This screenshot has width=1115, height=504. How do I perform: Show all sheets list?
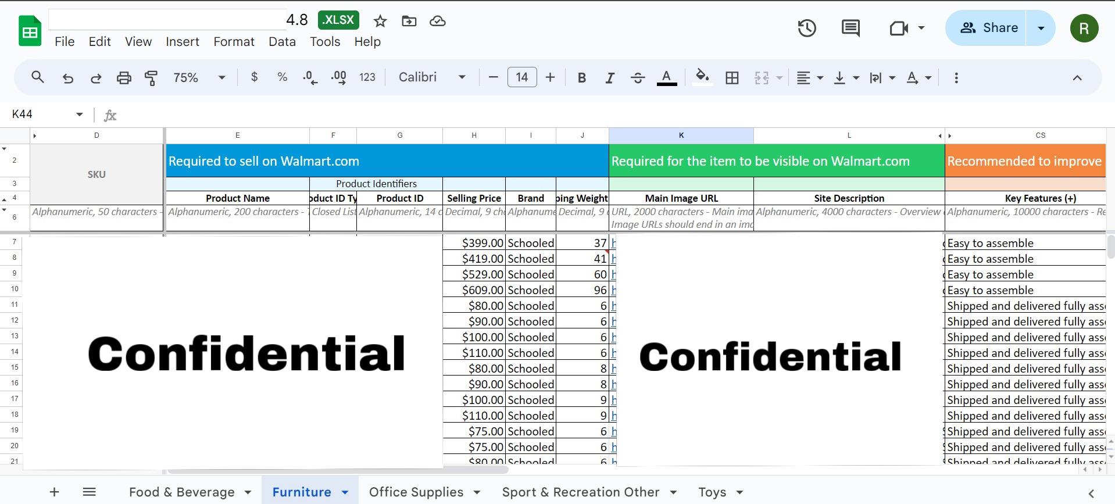coord(90,492)
